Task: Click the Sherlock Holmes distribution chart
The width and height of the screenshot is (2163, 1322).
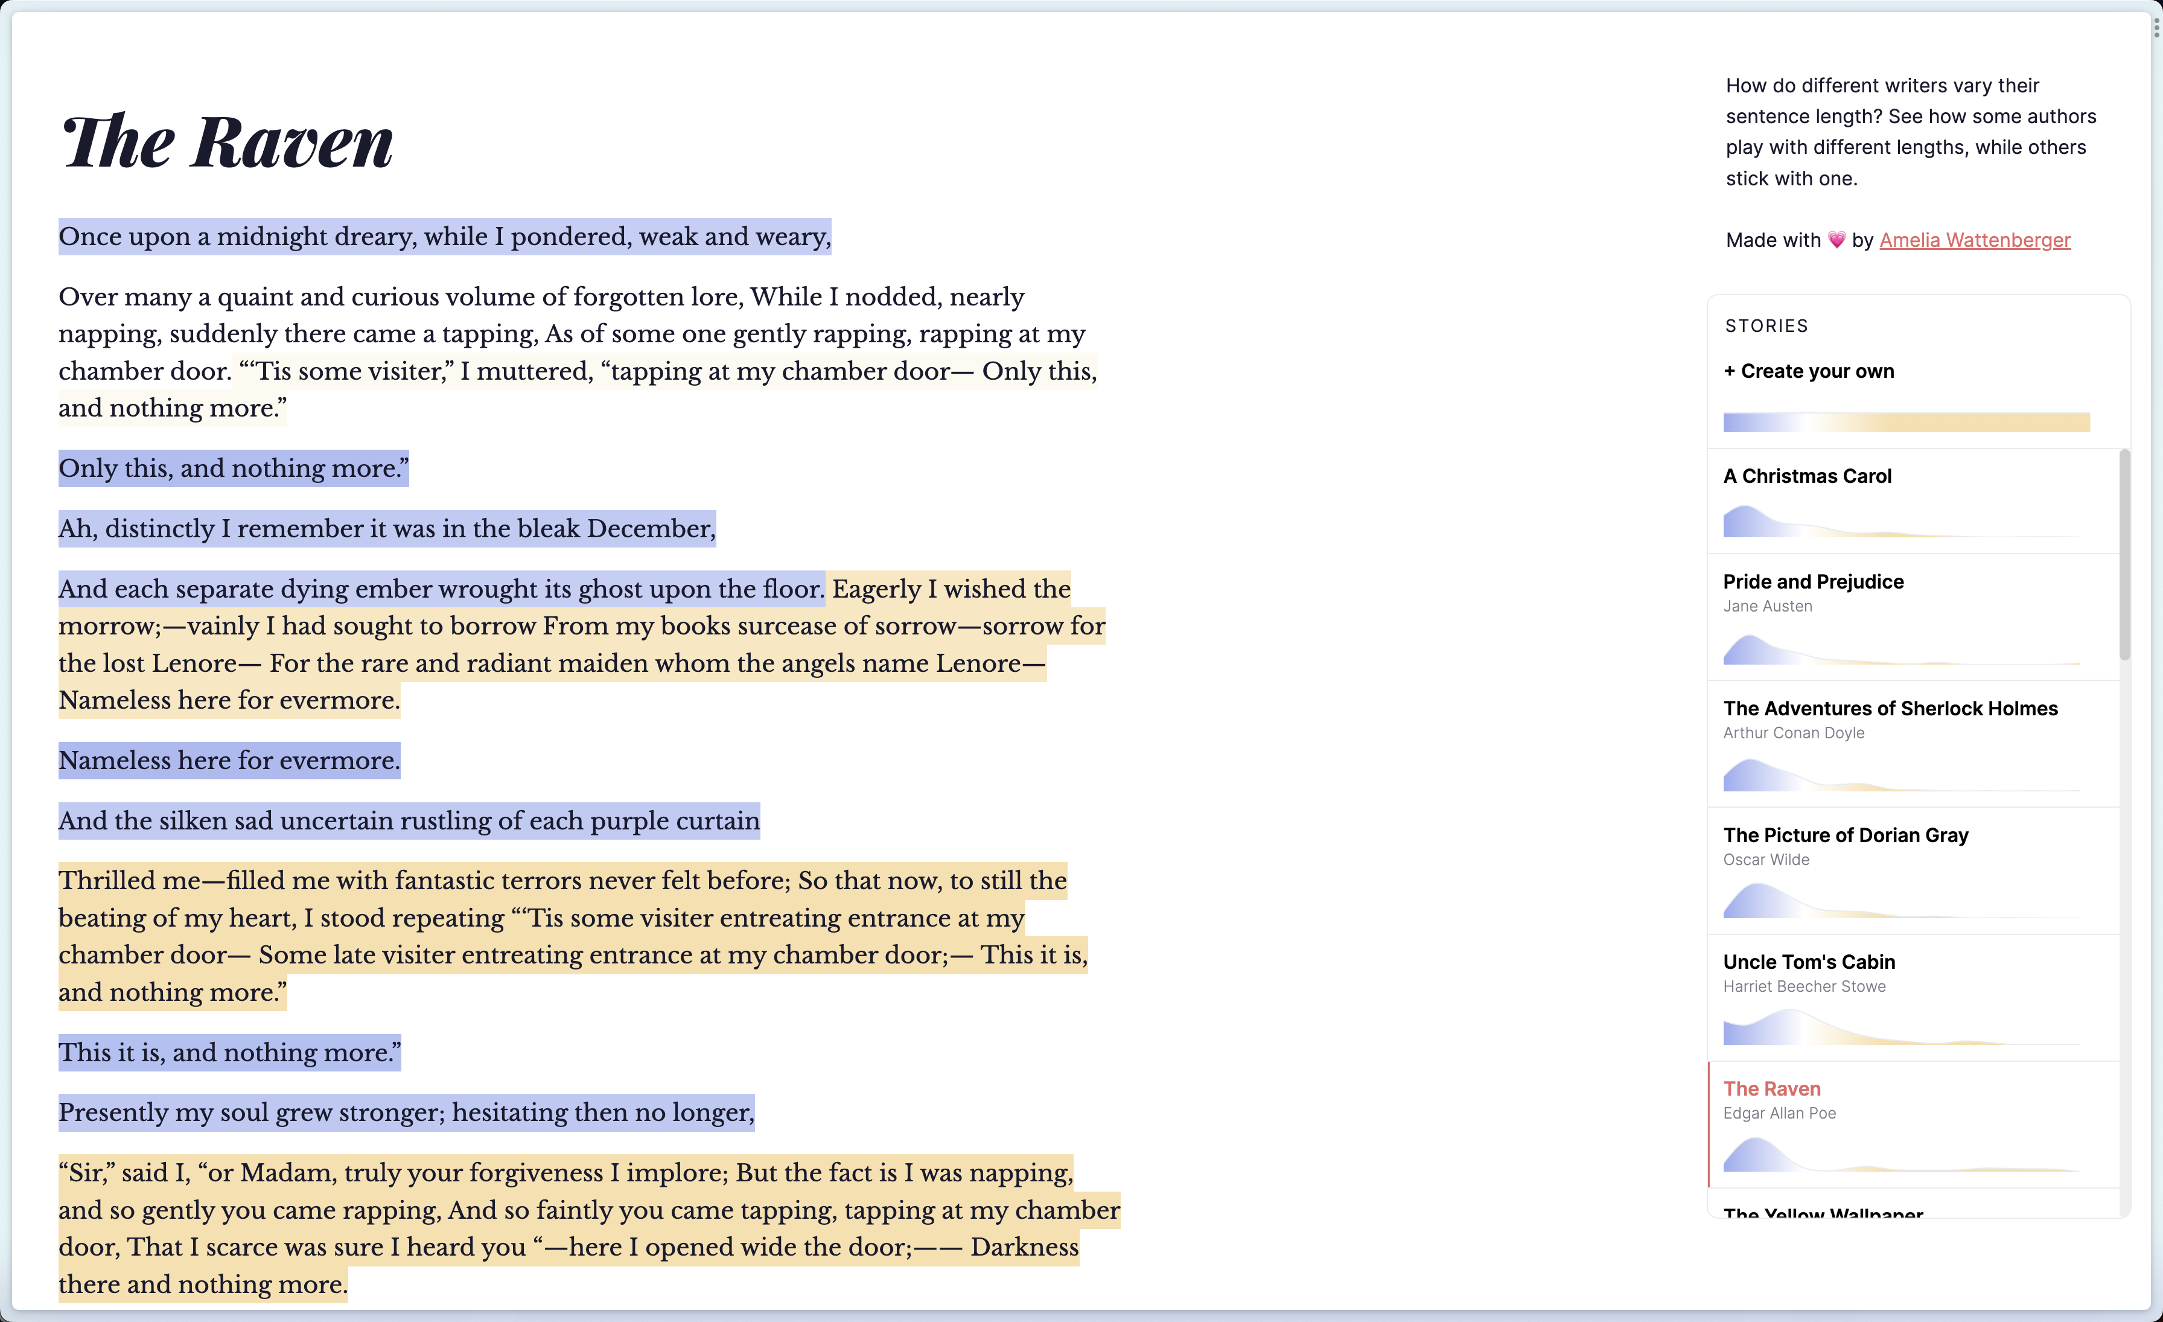Action: 1900,775
